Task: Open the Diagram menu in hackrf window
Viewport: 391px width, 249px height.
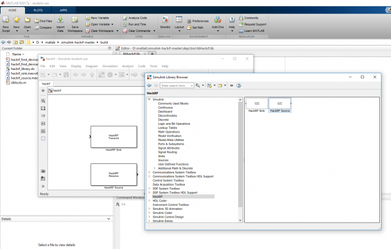Action: (92, 66)
